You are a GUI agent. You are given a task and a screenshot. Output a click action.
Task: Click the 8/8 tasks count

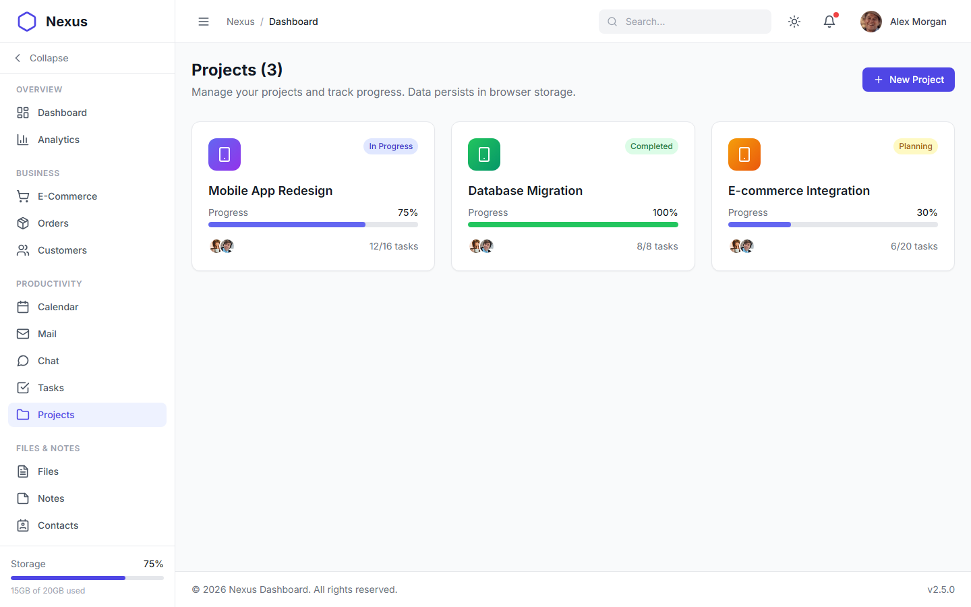point(657,246)
